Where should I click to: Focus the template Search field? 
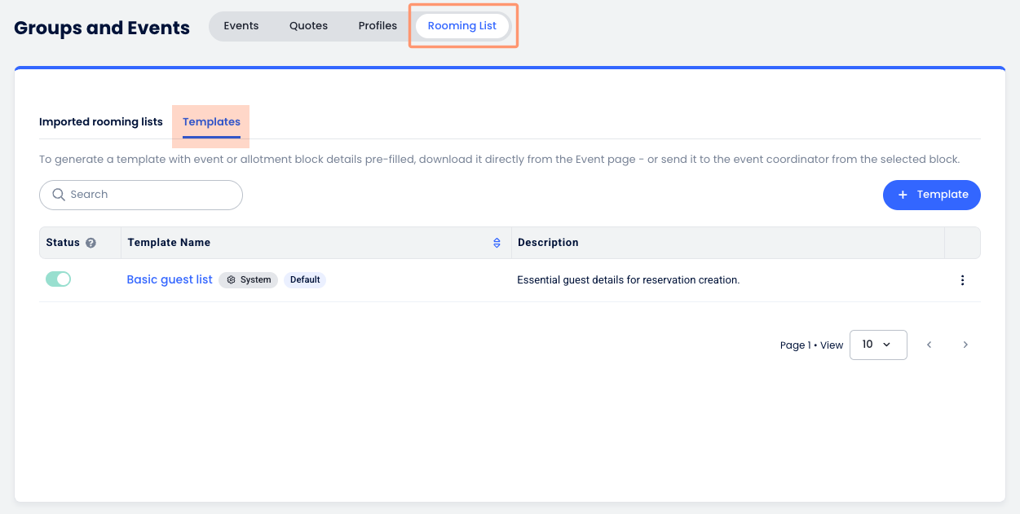pos(151,195)
